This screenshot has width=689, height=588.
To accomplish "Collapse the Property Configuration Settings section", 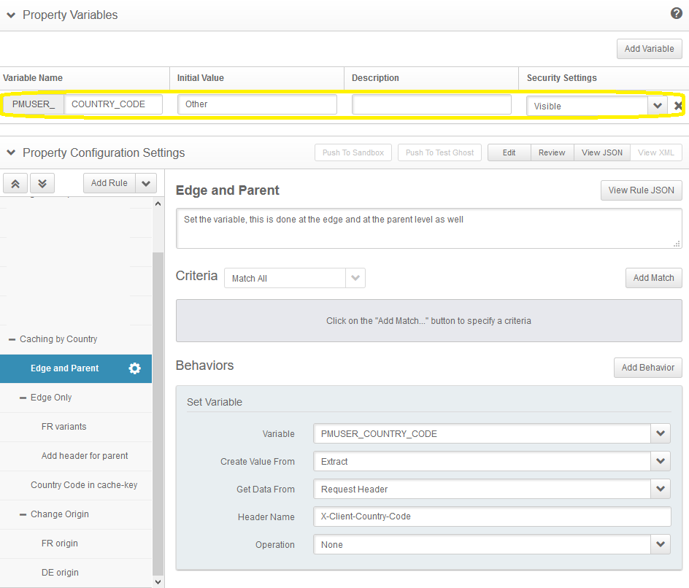I will coord(11,153).
